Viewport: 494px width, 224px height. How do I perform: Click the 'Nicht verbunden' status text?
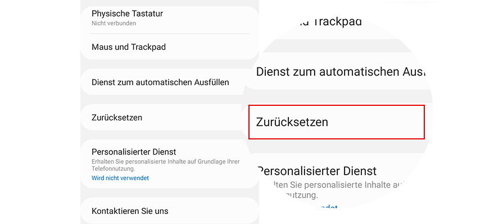[x=114, y=24]
